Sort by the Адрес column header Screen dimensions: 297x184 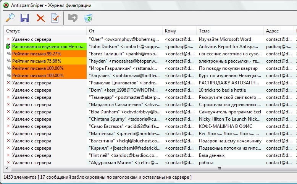pyautogui.click(x=279, y=31)
